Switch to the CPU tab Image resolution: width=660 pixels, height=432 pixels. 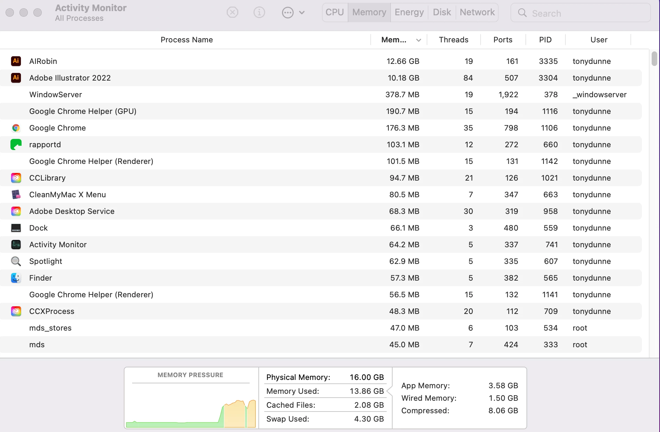click(335, 13)
